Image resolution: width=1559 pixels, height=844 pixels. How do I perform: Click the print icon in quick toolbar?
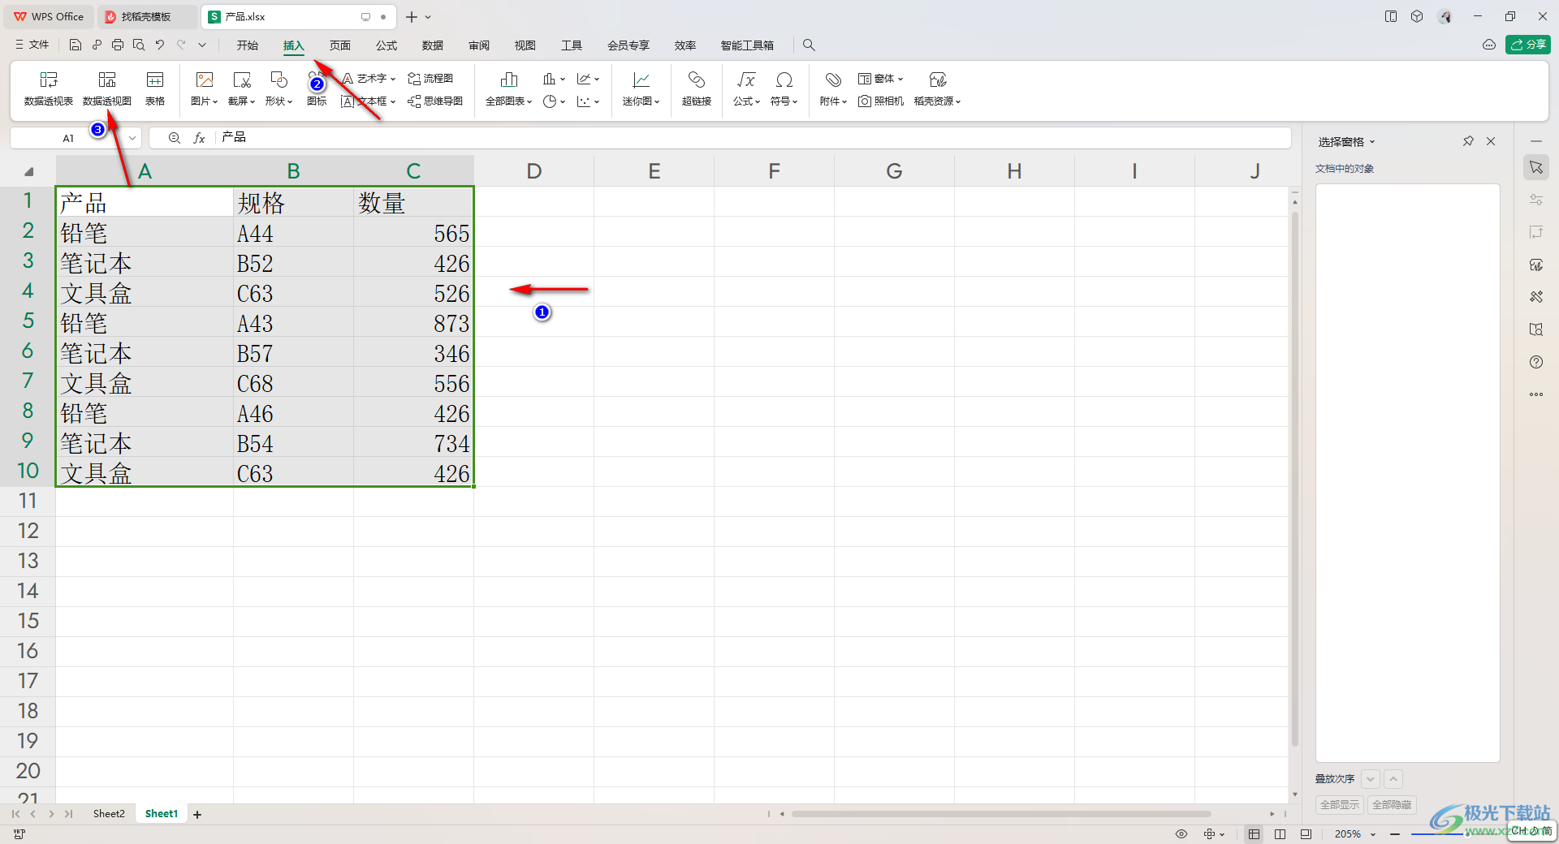pos(118,45)
